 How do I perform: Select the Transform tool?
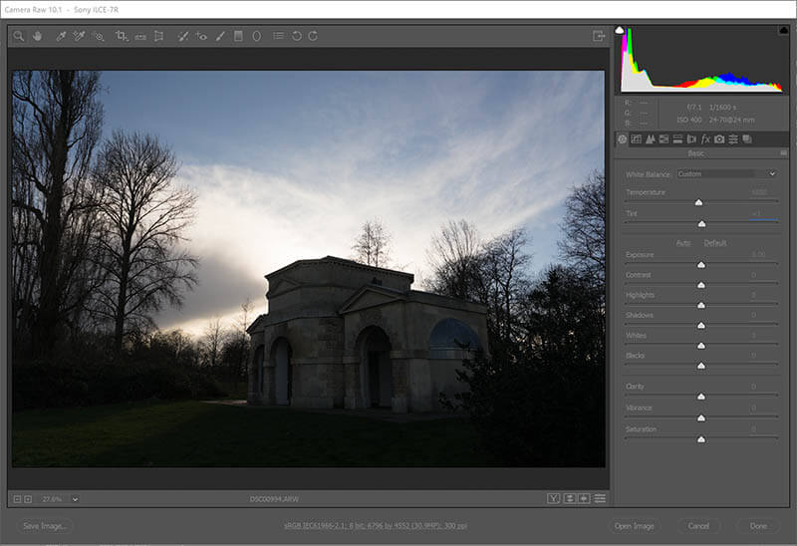[159, 36]
